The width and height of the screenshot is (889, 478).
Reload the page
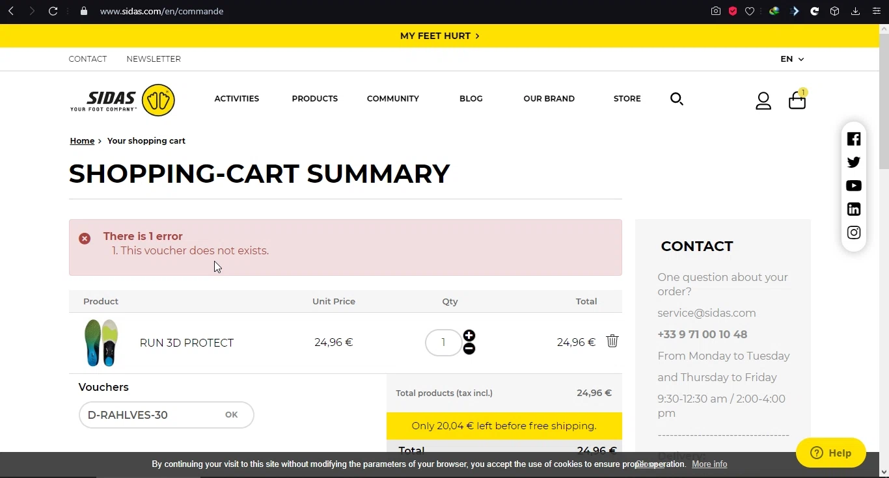tap(53, 11)
